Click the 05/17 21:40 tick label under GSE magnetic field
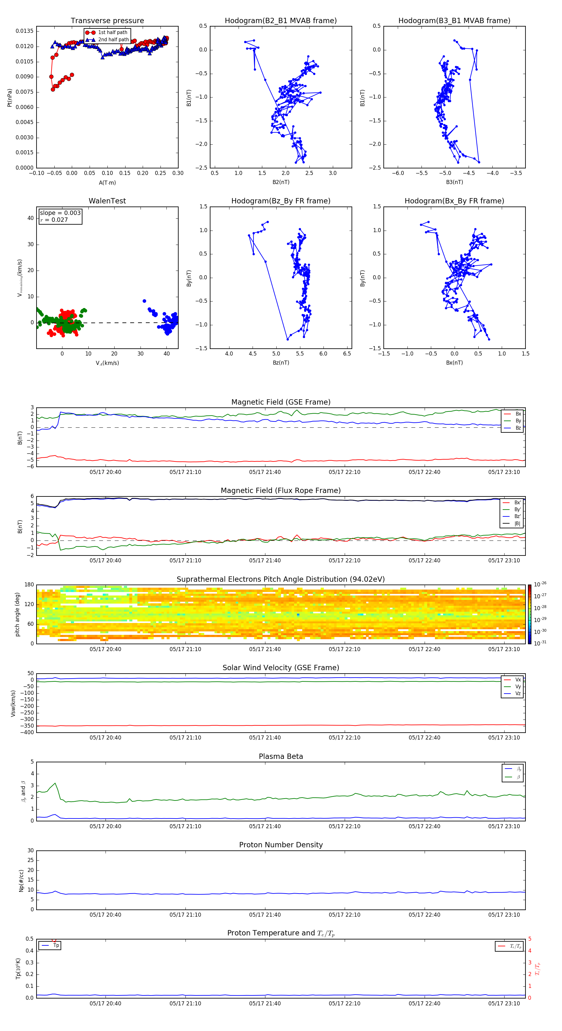The width and height of the screenshot is (562, 1031). click(265, 472)
